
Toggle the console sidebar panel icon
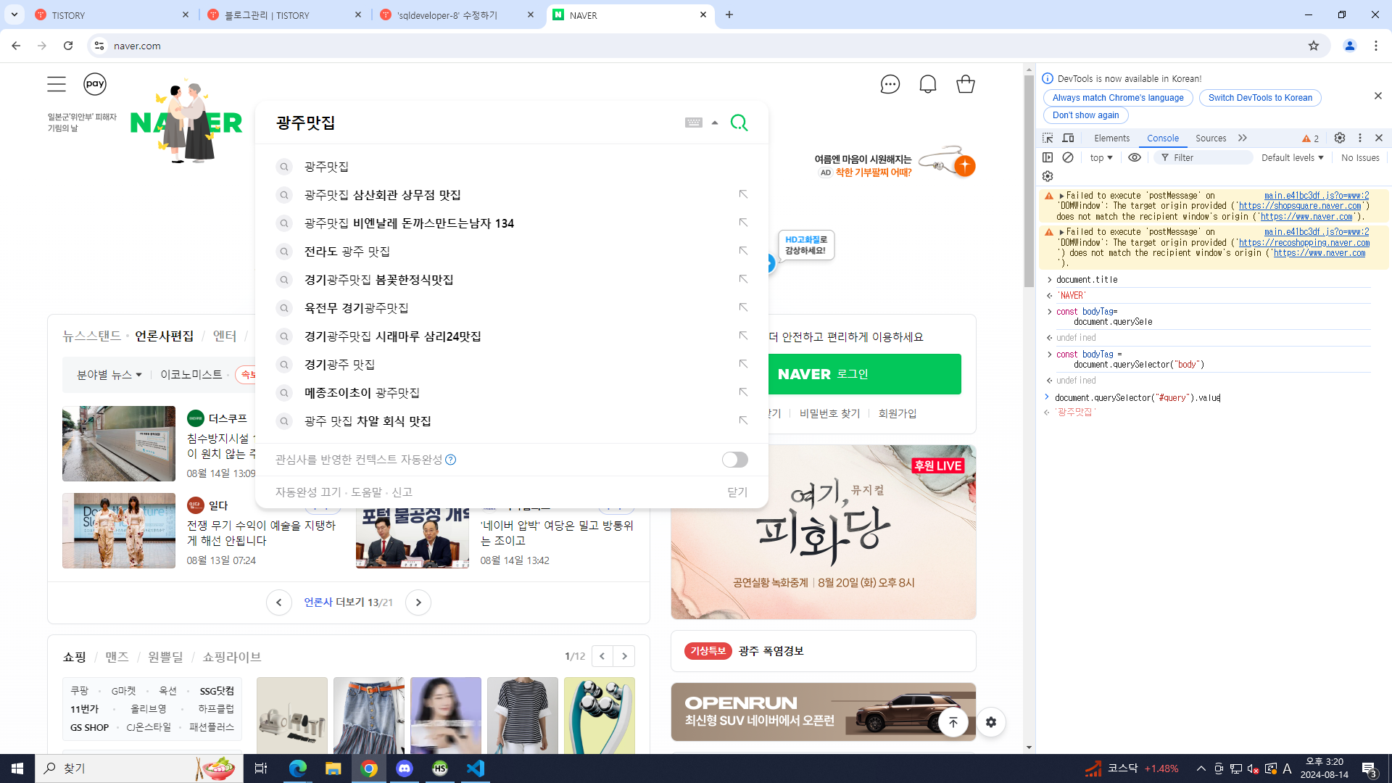pos(1048,157)
